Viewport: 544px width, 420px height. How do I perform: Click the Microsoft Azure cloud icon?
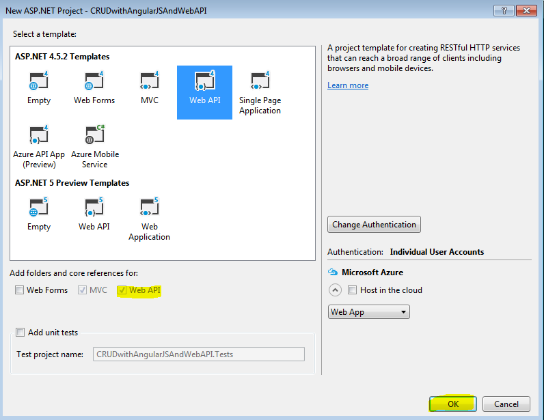[x=333, y=272]
